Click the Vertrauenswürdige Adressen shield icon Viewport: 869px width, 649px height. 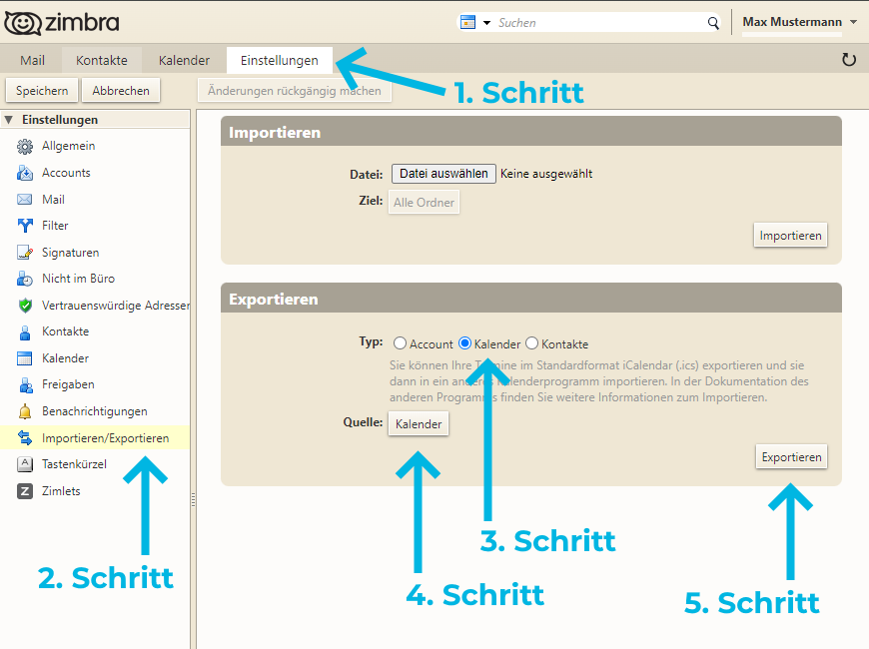click(x=25, y=306)
